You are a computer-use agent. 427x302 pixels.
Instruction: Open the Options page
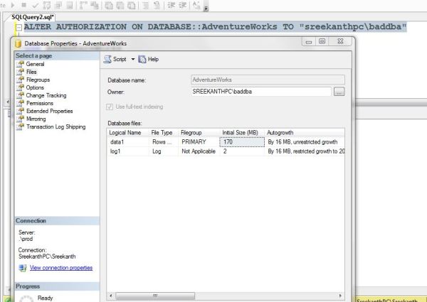(x=36, y=87)
